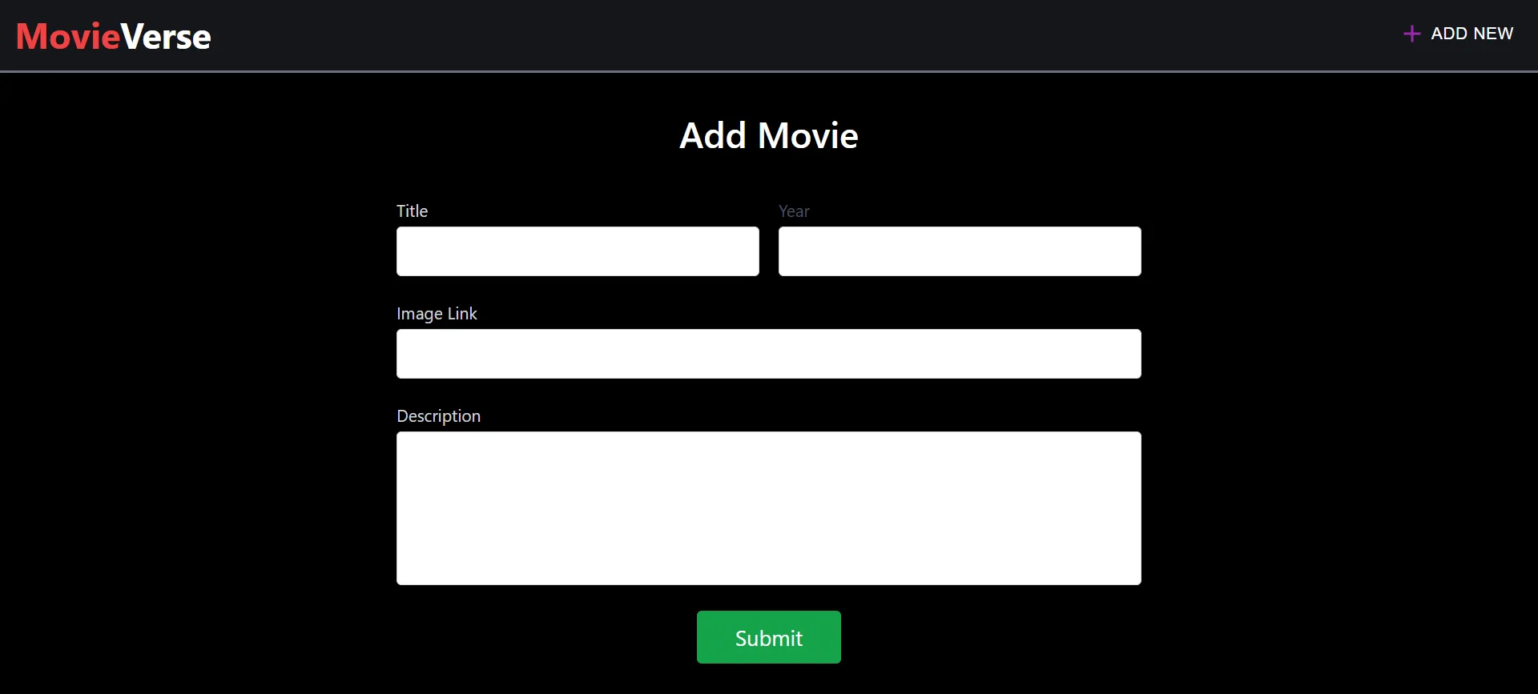Click the Title field label
This screenshot has width=1538, height=694.
412,211
